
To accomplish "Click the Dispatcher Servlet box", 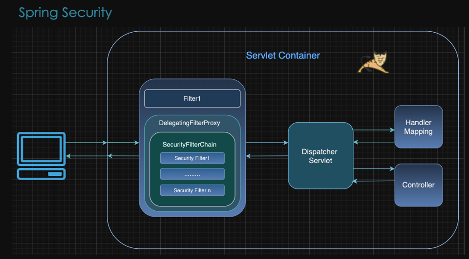I will point(320,156).
